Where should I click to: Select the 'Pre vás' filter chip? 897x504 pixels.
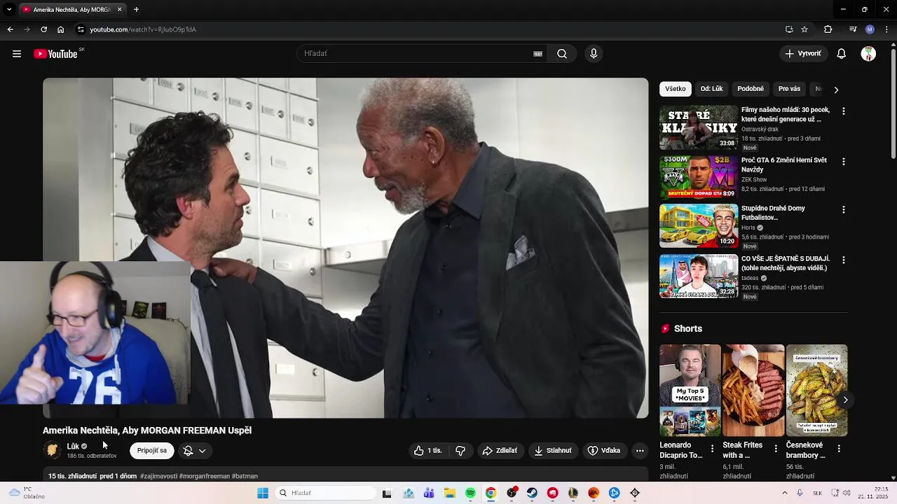coord(789,89)
